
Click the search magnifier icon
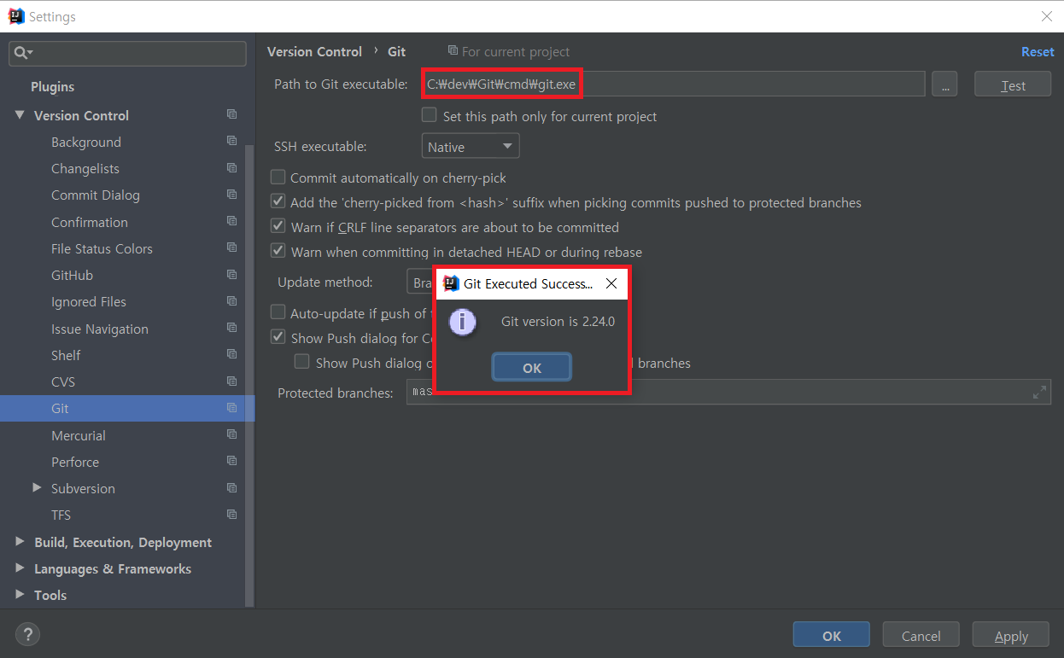click(23, 53)
